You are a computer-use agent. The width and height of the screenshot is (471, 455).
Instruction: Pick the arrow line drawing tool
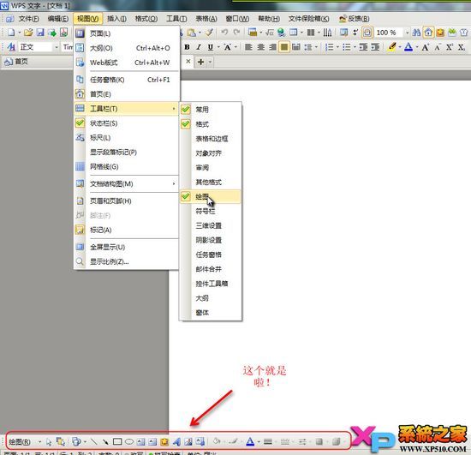tap(105, 441)
